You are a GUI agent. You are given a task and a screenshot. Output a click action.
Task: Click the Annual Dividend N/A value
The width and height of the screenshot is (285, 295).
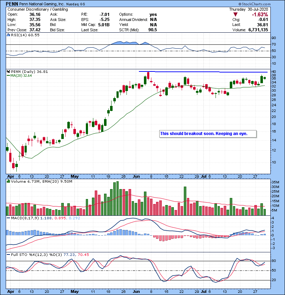click(153, 20)
